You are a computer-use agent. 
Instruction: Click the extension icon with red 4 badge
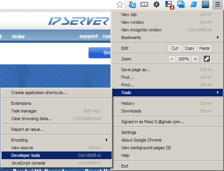coord(169,5)
